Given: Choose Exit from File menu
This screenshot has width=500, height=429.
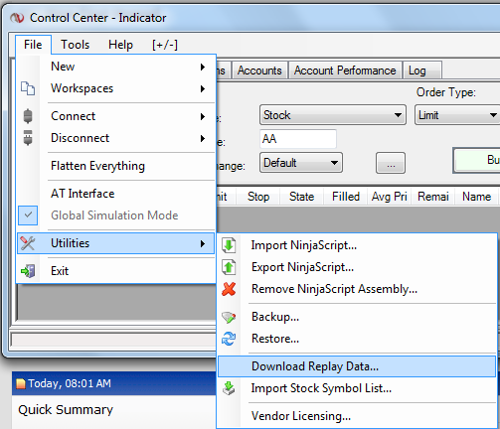Looking at the screenshot, I should (116, 271).
